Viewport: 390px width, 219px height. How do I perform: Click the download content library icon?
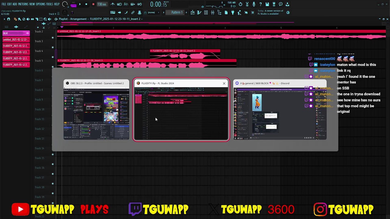(x=287, y=4)
